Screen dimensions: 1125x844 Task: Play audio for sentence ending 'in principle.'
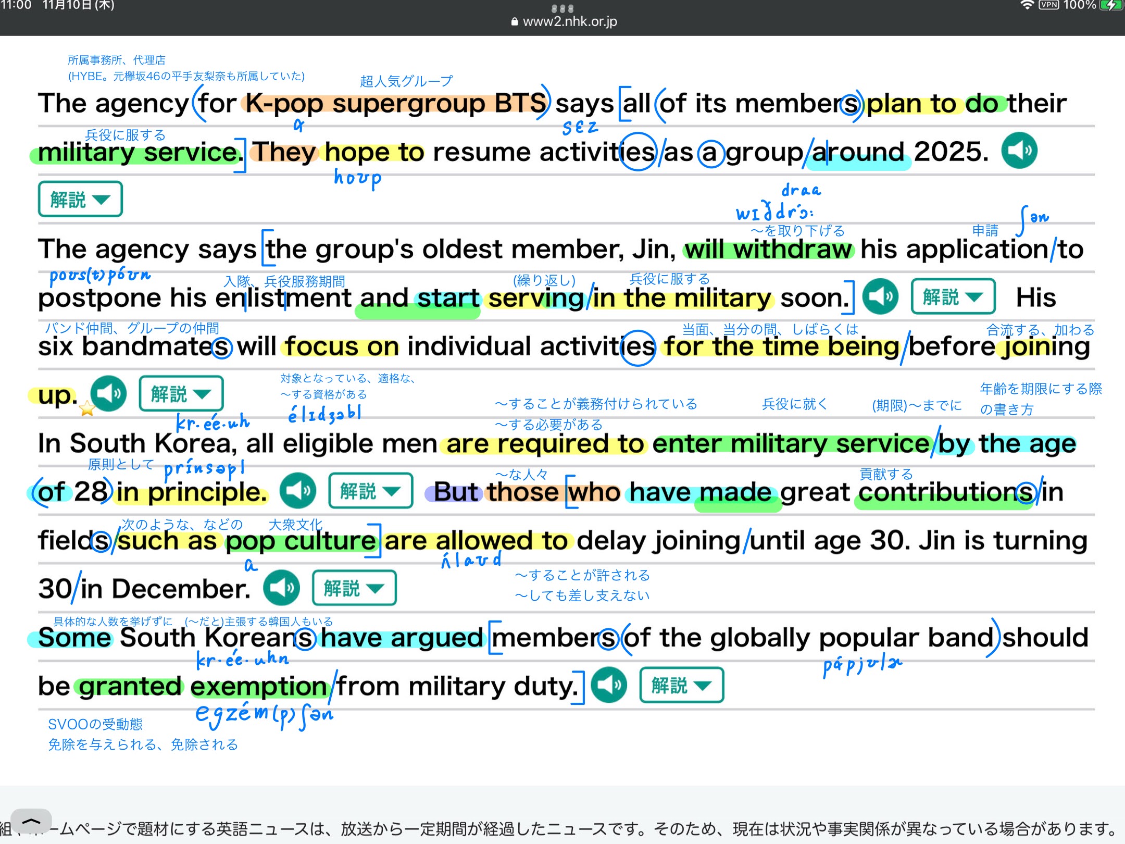point(298,491)
